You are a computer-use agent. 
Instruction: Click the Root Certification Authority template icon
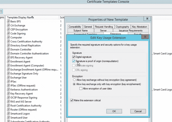[8, 106]
